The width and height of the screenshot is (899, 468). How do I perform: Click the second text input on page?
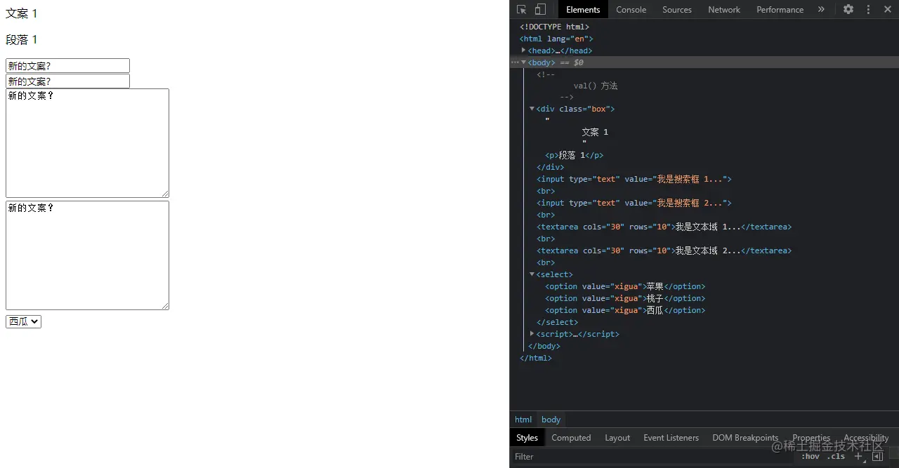tap(67, 81)
